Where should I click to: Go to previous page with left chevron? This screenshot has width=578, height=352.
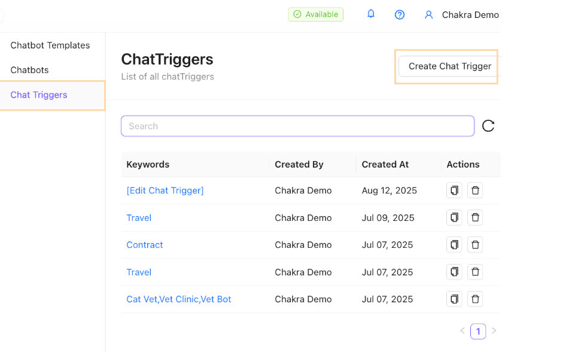462,330
